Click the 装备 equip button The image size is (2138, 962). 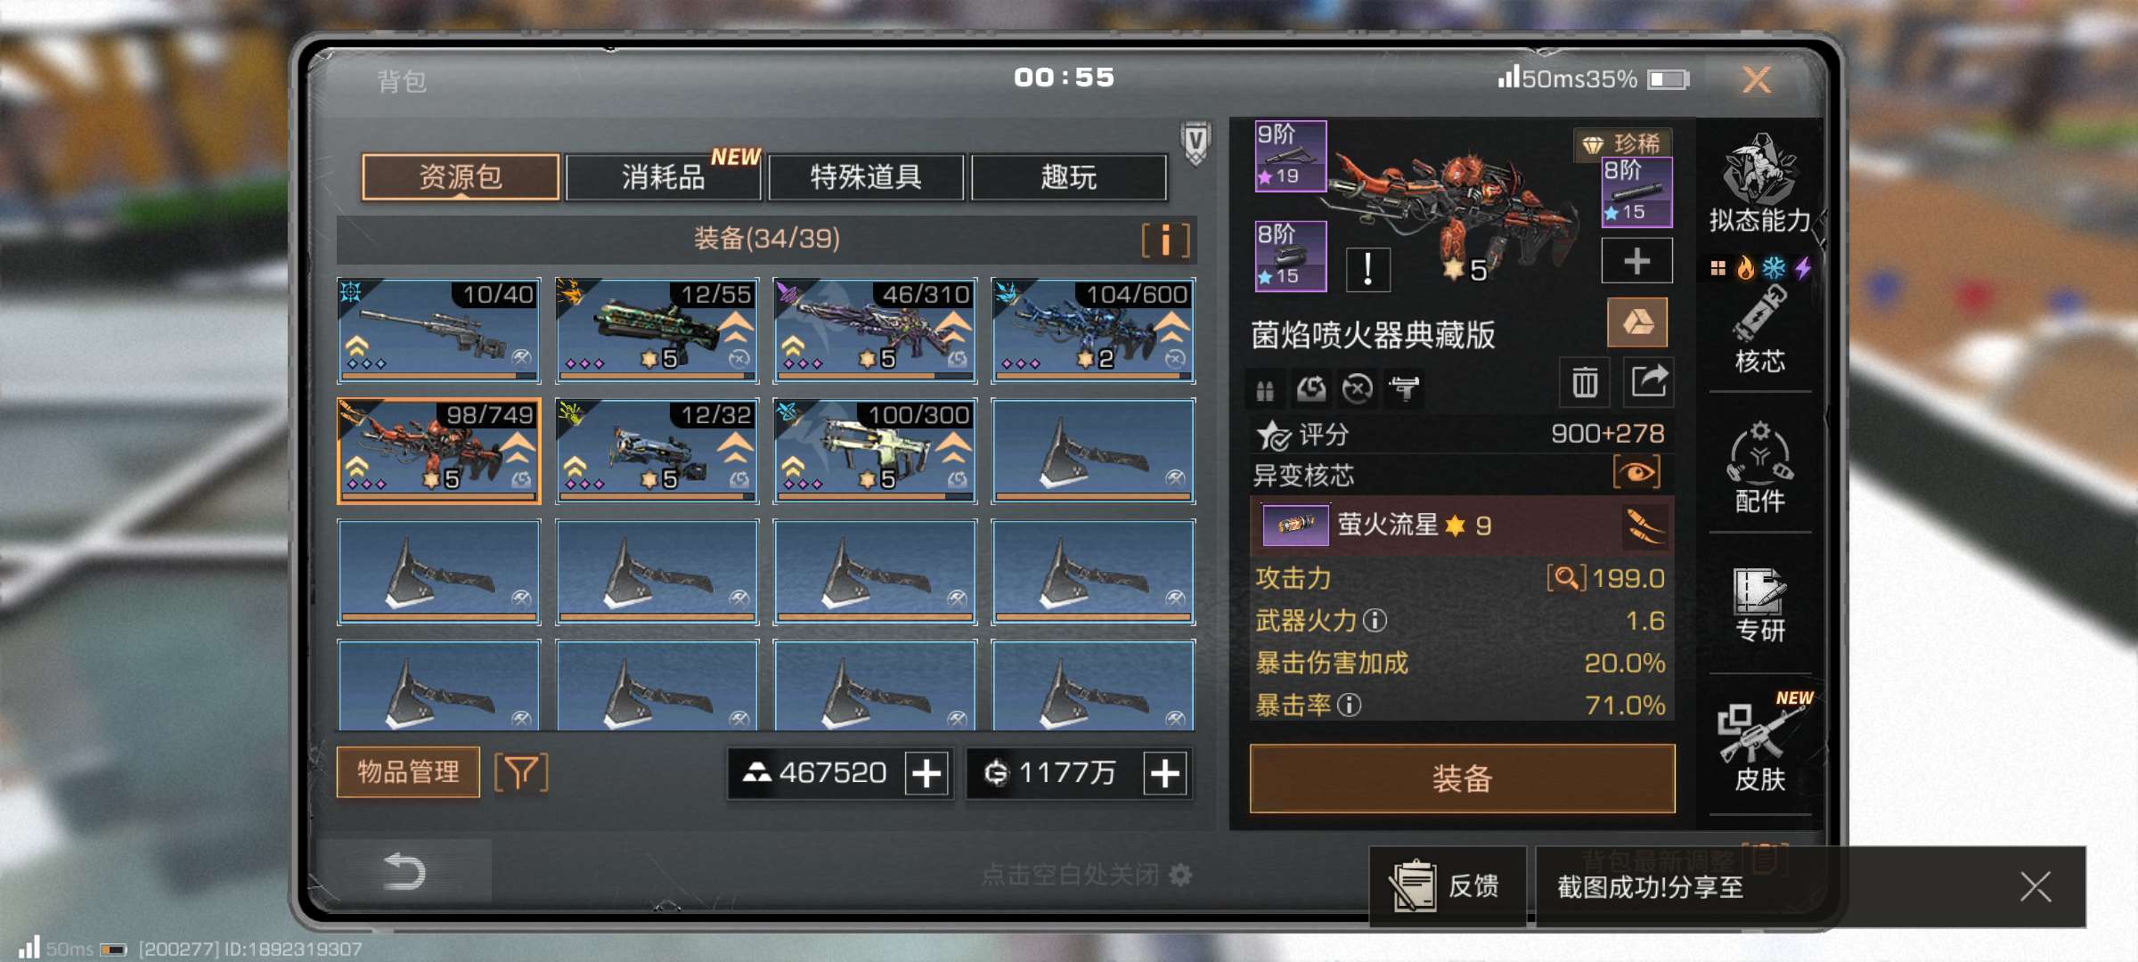coord(1462,779)
